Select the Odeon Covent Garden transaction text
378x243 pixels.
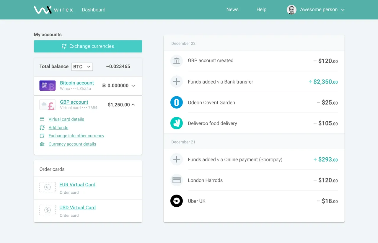pyautogui.click(x=211, y=103)
